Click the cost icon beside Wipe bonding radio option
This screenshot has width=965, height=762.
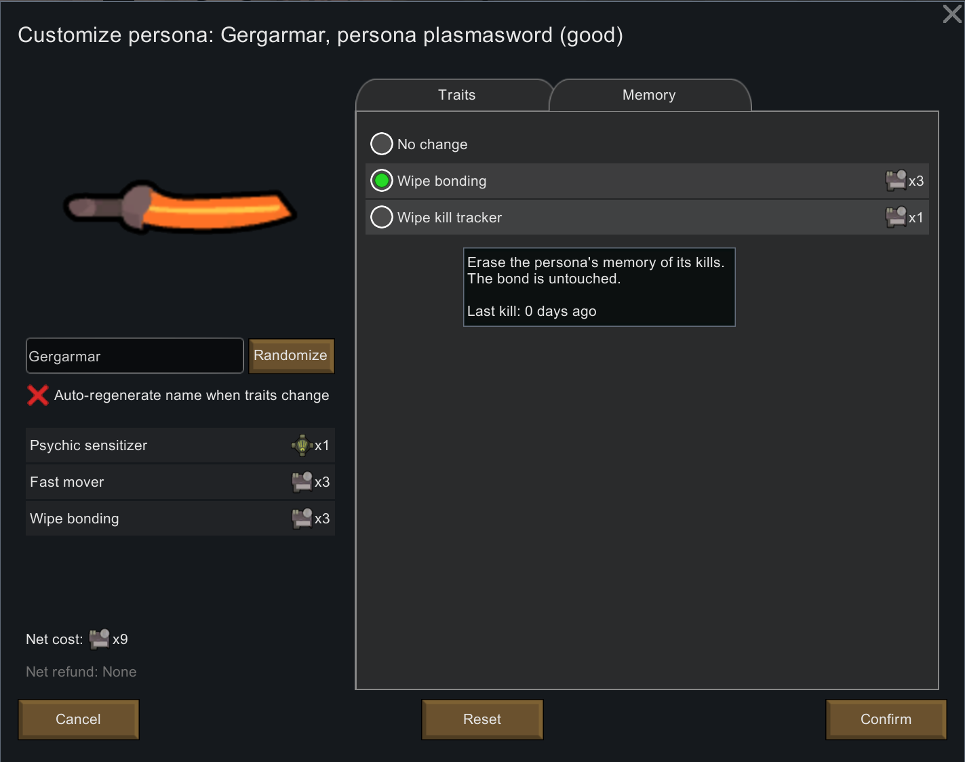[x=896, y=180]
